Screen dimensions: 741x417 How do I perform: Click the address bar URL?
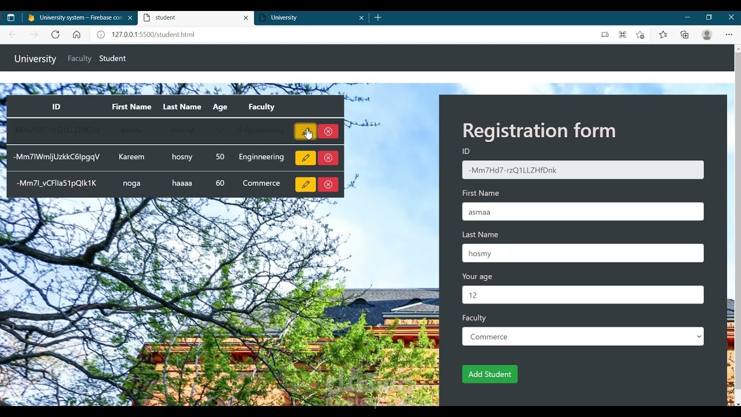[x=153, y=35]
